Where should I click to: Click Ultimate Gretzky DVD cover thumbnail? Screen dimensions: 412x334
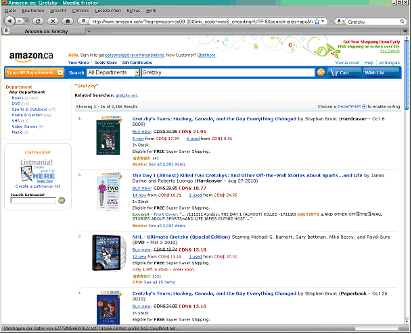pyautogui.click(x=108, y=253)
